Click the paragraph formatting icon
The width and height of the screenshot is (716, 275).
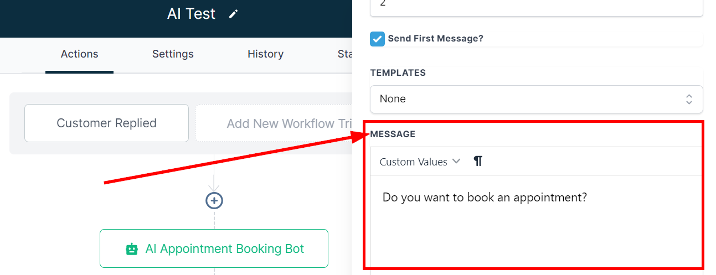point(478,162)
